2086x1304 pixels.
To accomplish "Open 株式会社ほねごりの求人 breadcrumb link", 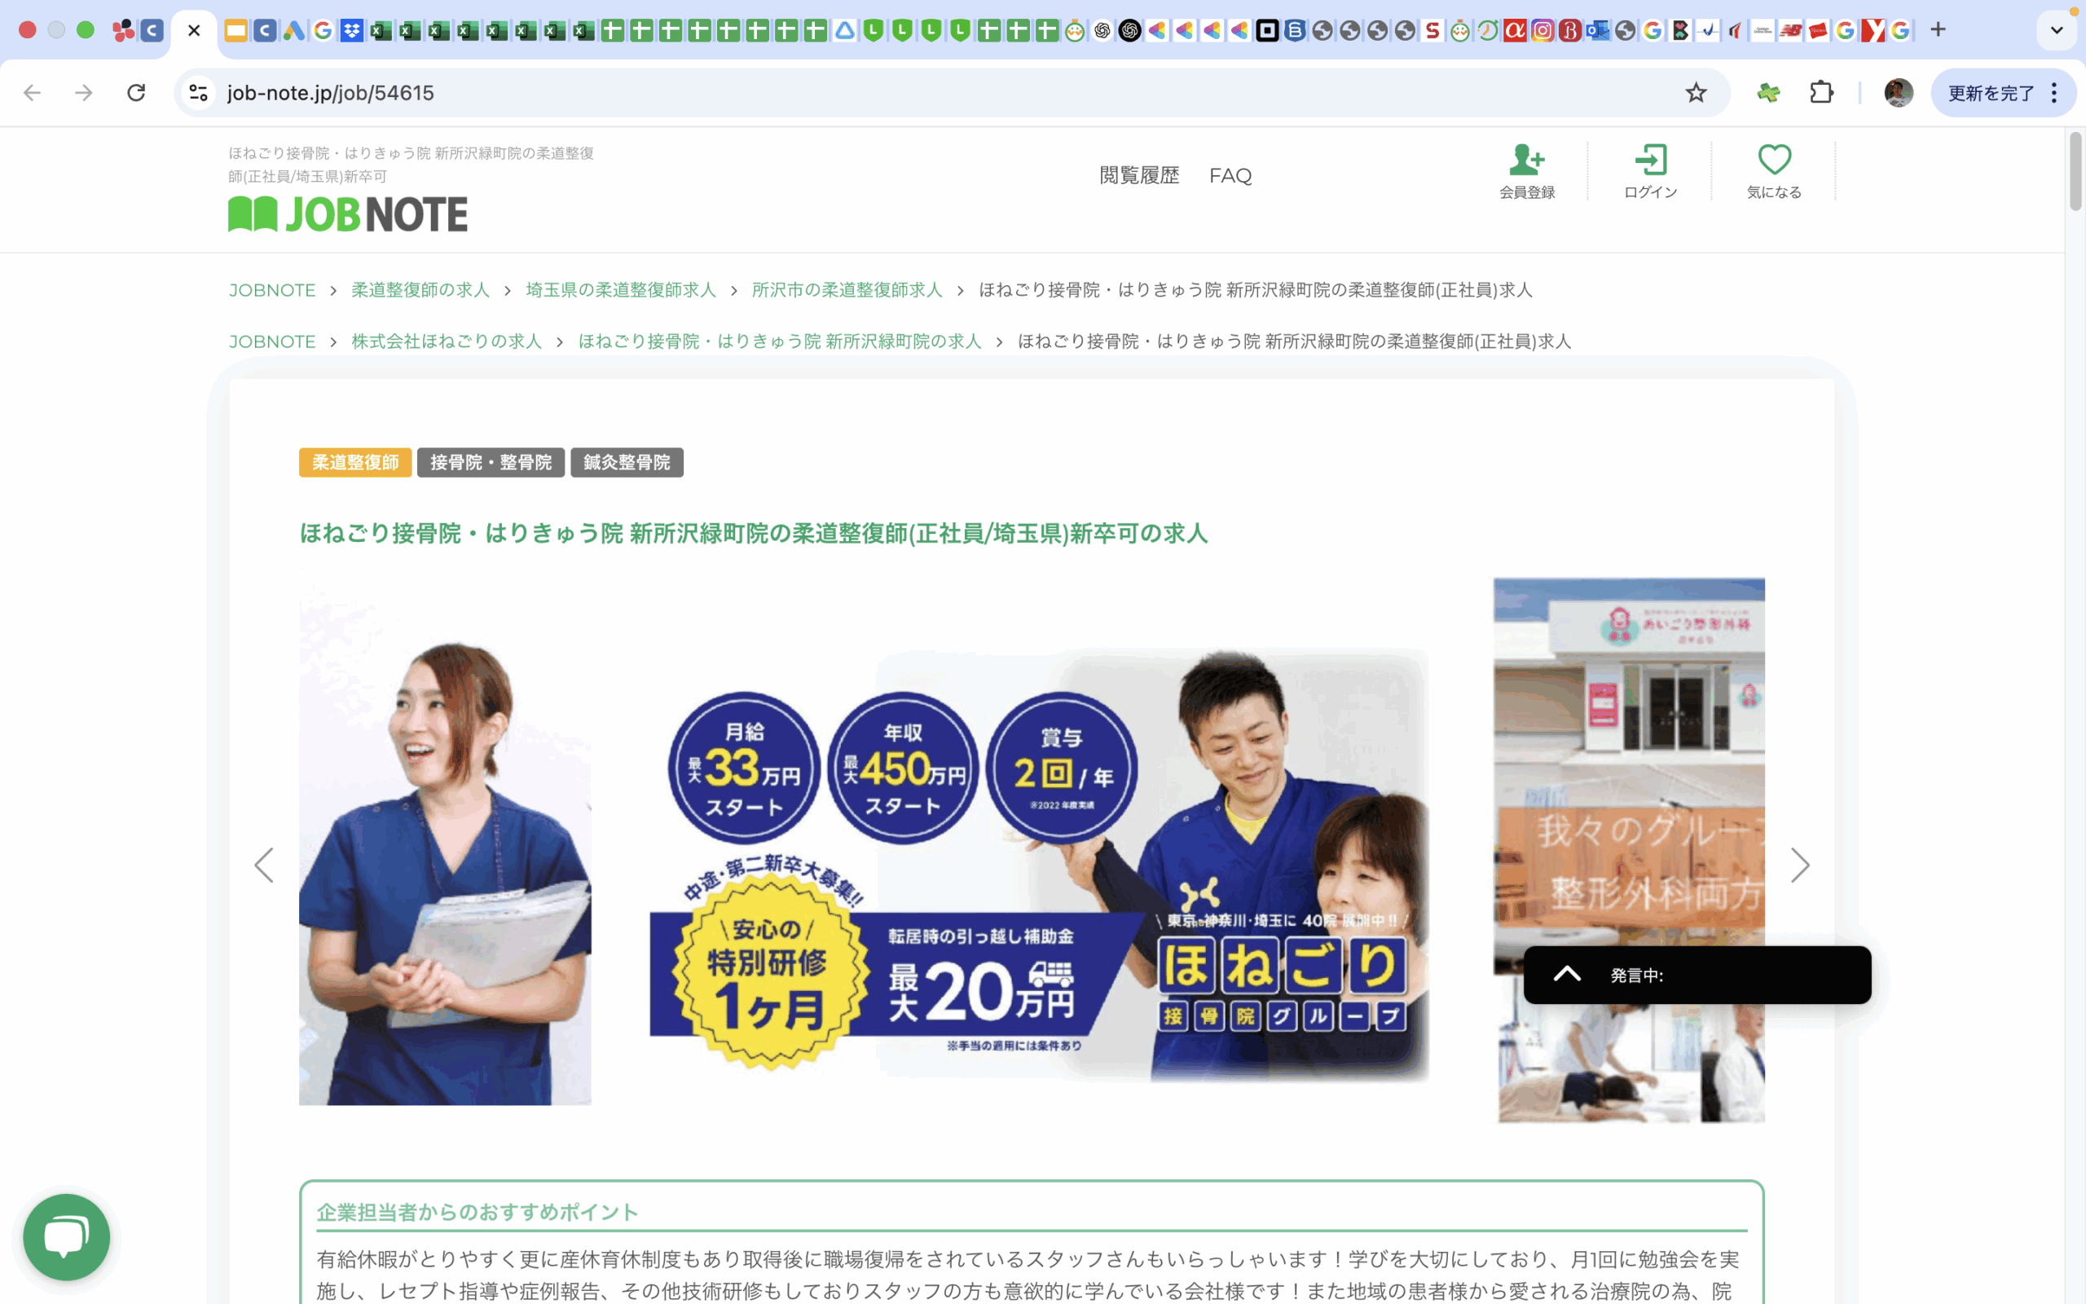I will [447, 341].
